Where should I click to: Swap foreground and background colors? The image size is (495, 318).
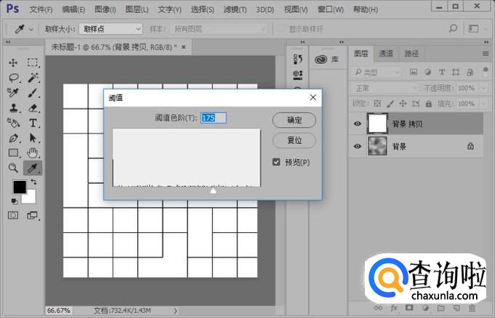[x=33, y=182]
